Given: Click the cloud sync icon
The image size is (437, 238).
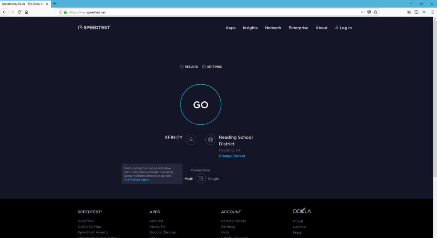Looking at the screenshot, I should click(424, 12).
